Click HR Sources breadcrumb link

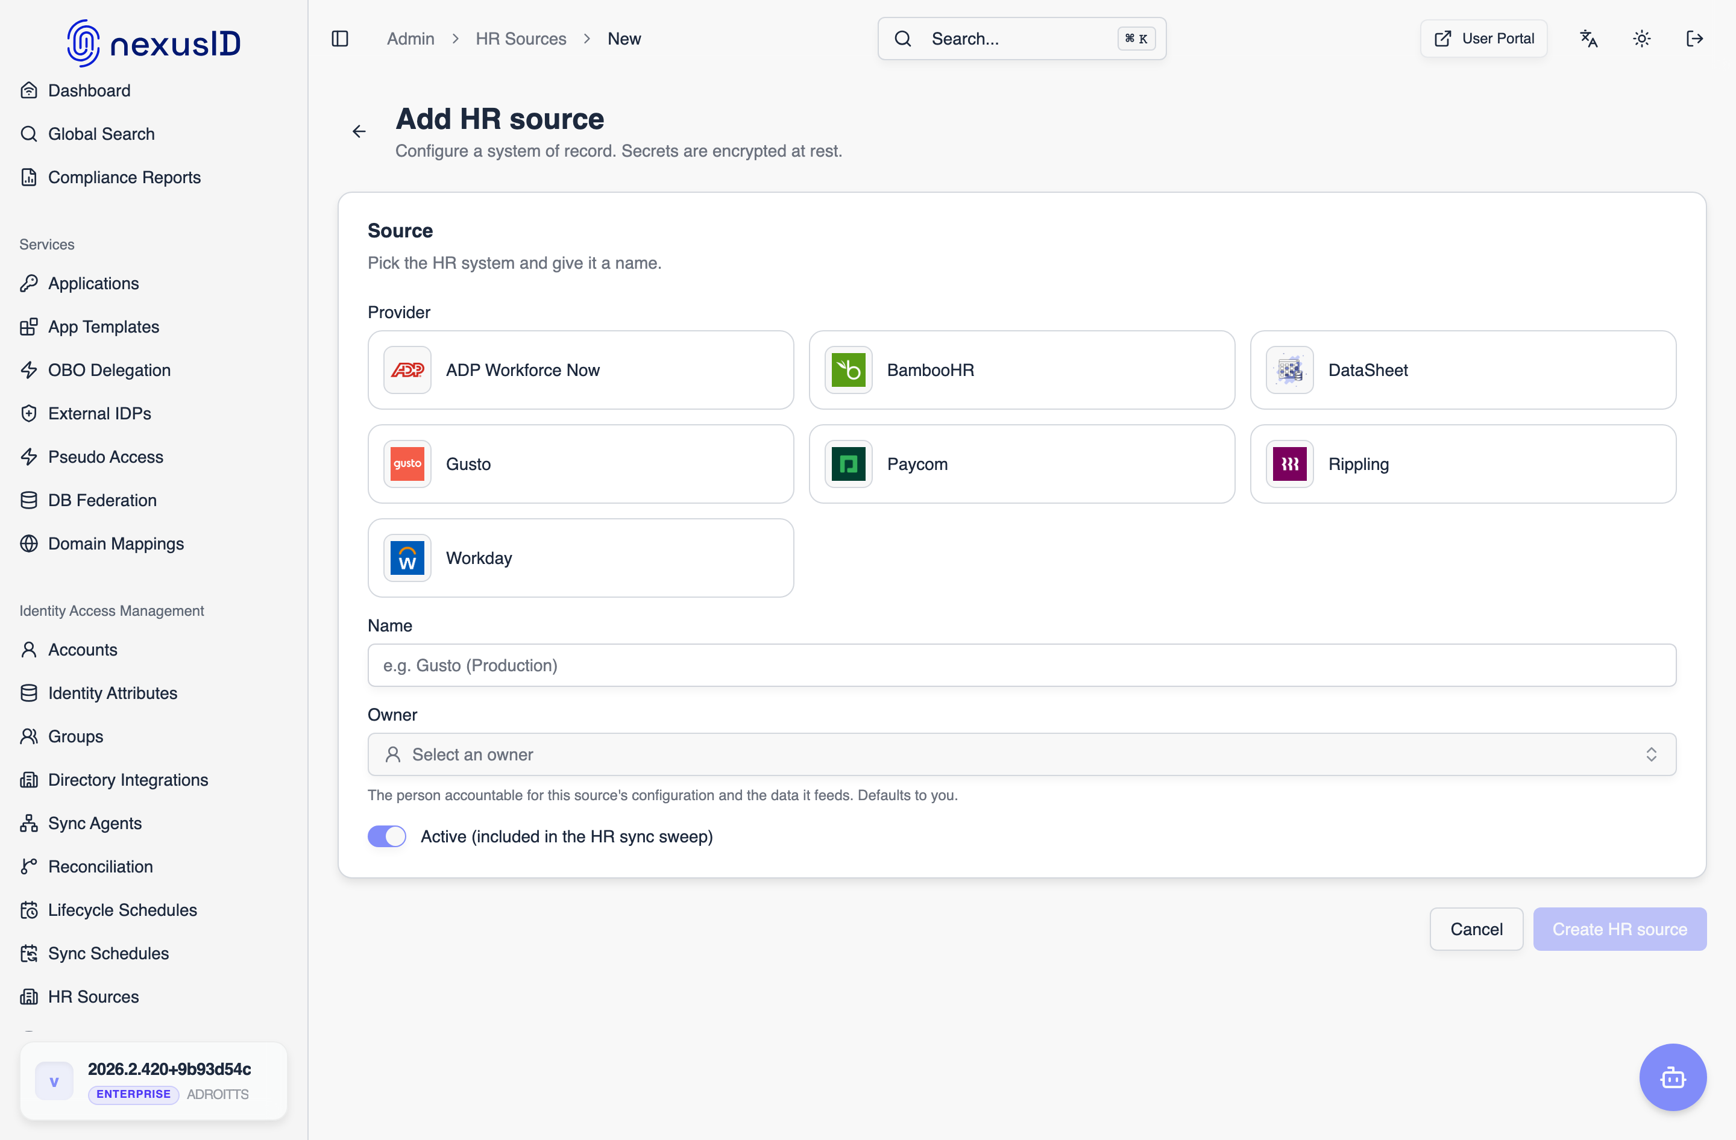pyautogui.click(x=521, y=39)
